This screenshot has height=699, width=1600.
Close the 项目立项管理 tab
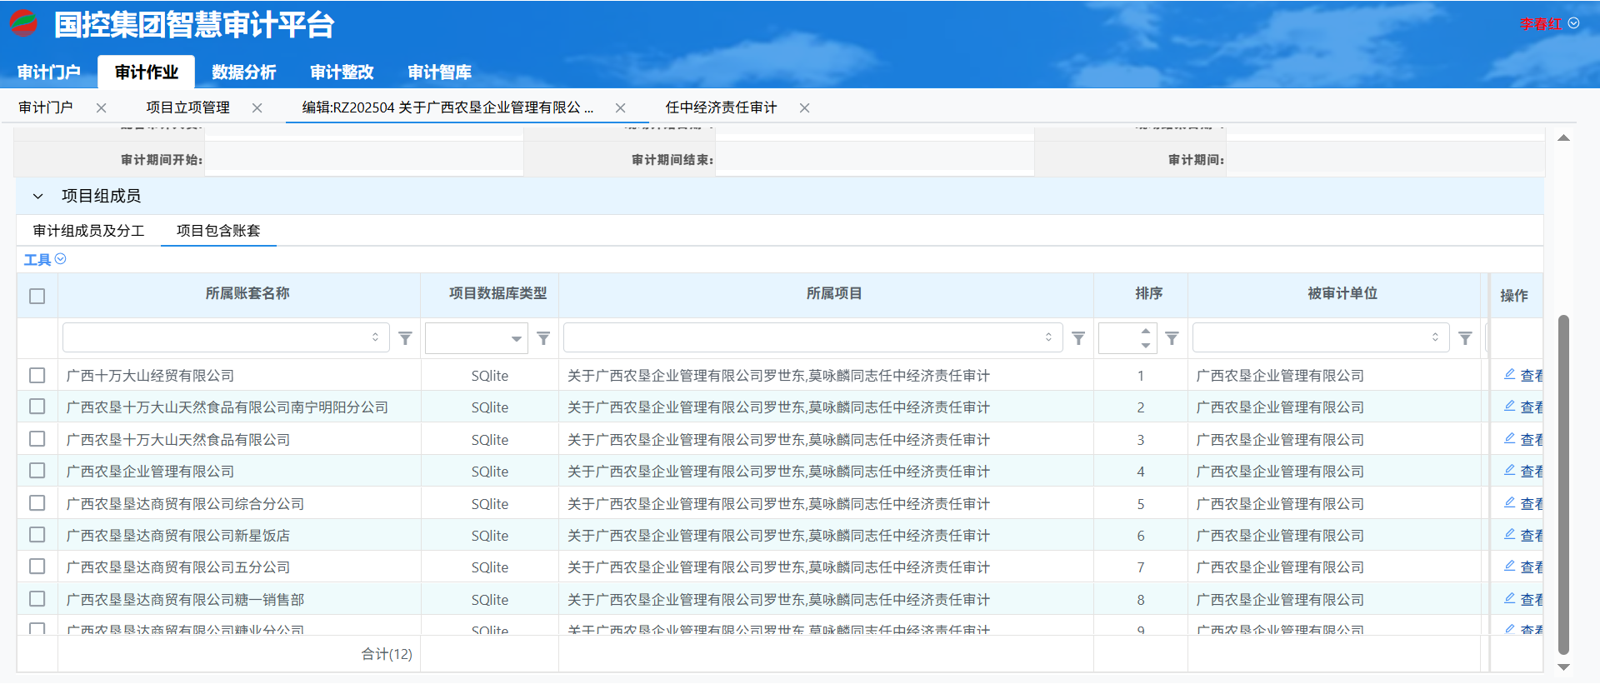pyautogui.click(x=257, y=108)
